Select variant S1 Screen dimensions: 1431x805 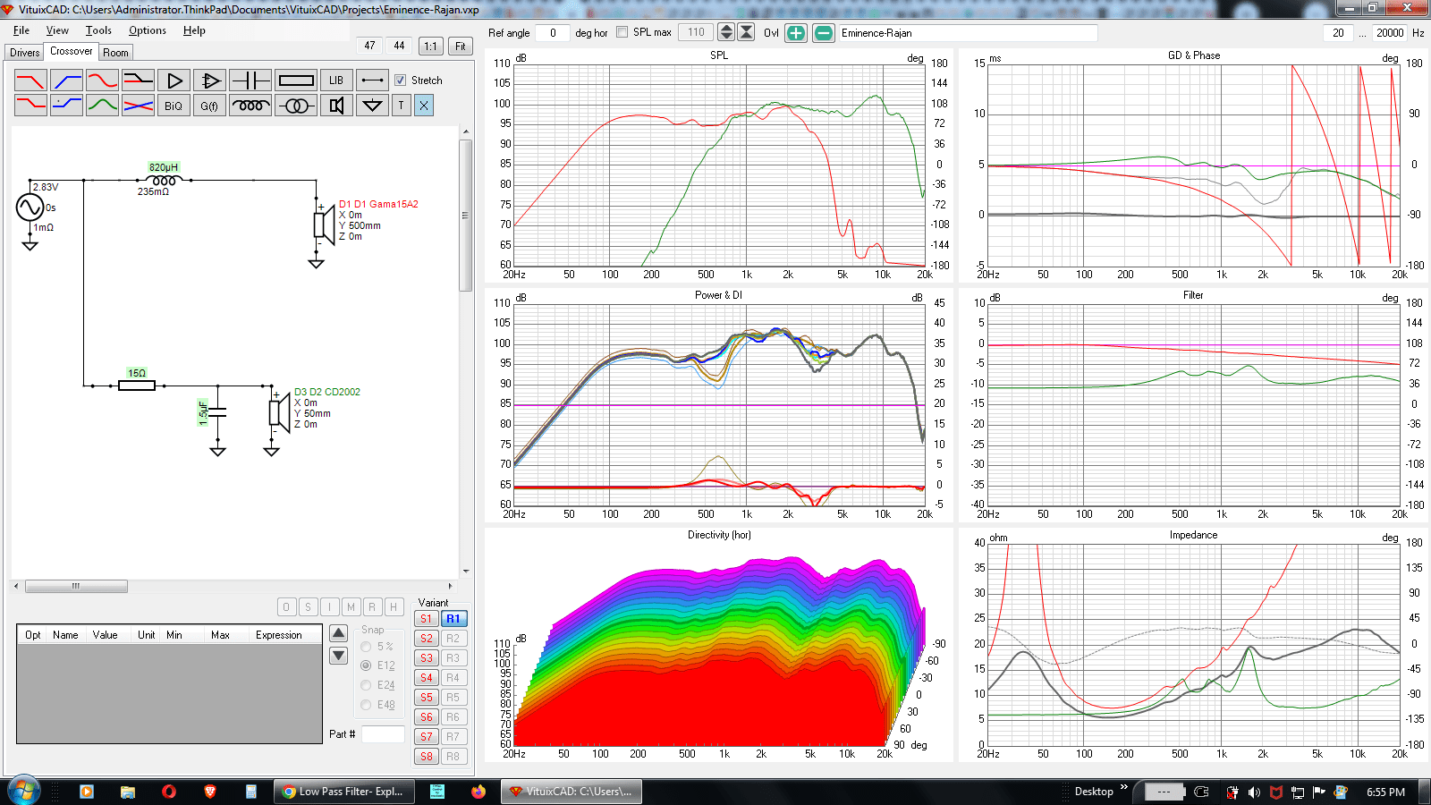[x=427, y=619]
